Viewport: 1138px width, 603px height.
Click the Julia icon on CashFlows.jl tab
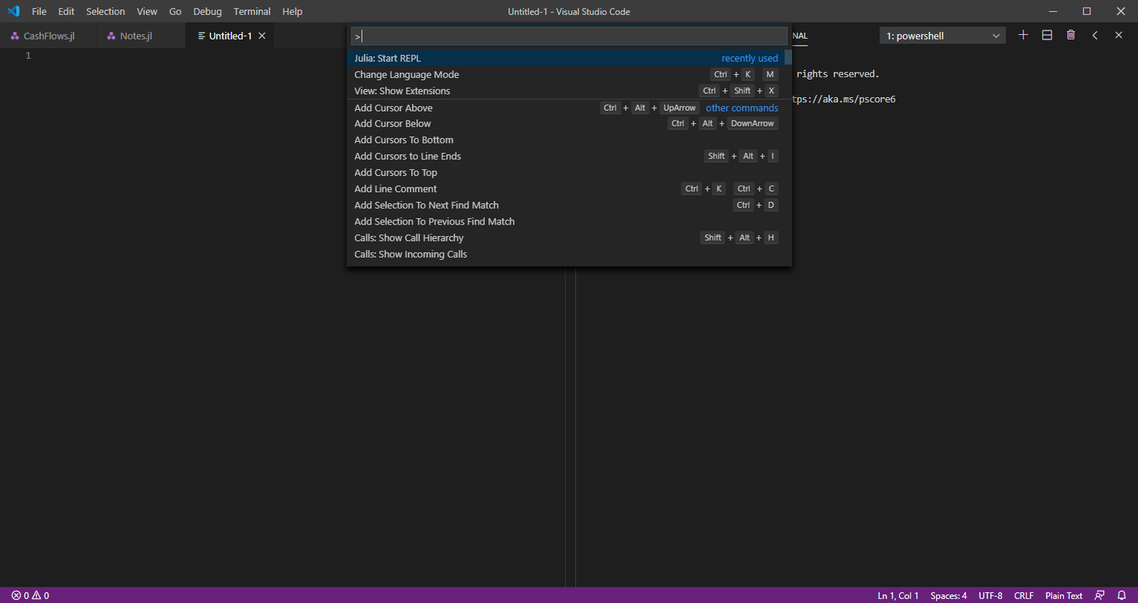click(x=15, y=36)
